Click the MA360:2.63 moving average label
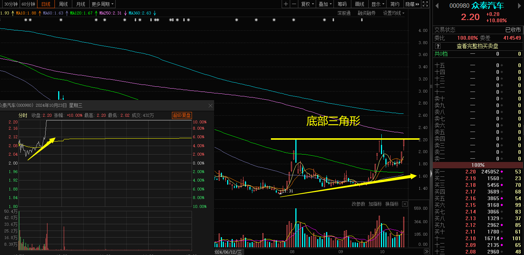The height and width of the screenshot is (255, 524). tap(140, 13)
